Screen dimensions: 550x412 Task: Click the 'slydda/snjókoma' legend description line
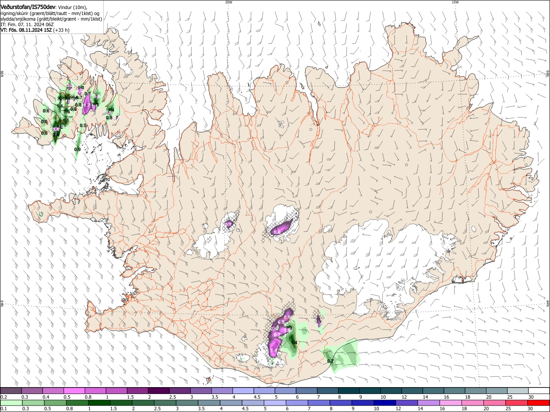pos(52,19)
